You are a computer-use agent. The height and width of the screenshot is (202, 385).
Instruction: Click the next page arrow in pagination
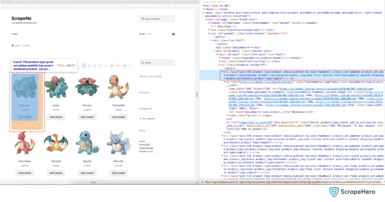tap(130, 66)
